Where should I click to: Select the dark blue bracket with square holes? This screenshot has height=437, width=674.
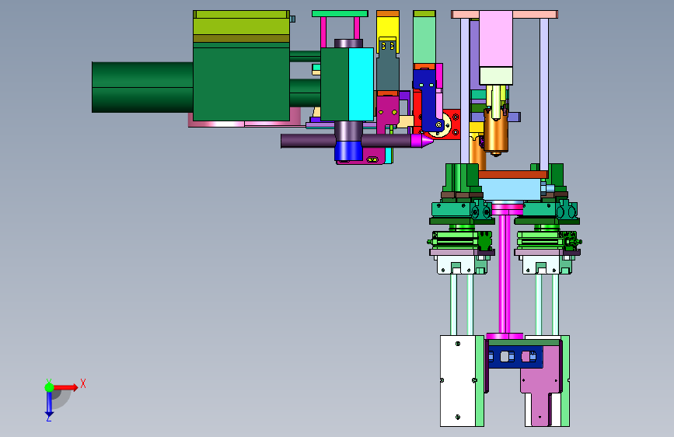pos(515,357)
